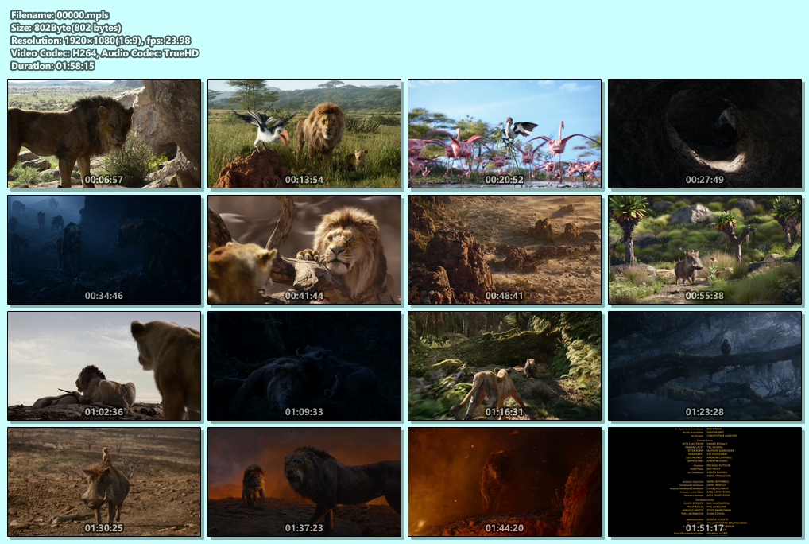Pick the flamingos thumbnail at 00:20:52
Screen dimensions: 809x544
coord(505,134)
